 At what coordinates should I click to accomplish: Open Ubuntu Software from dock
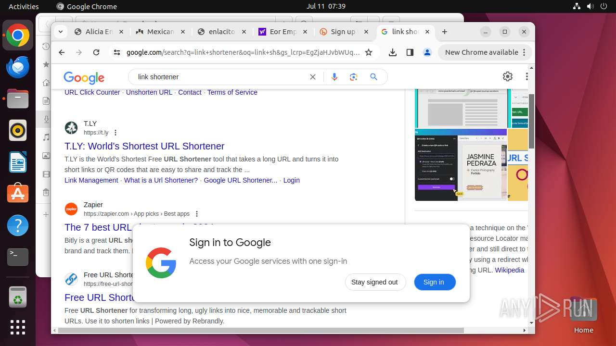pyautogui.click(x=18, y=194)
